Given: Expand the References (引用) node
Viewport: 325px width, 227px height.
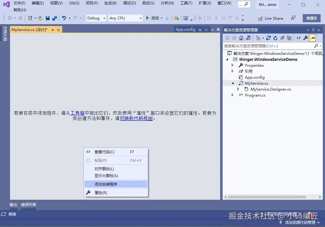Looking at the screenshot, I should (x=232, y=71).
